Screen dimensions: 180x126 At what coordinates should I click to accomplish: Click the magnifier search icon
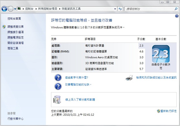176,9
